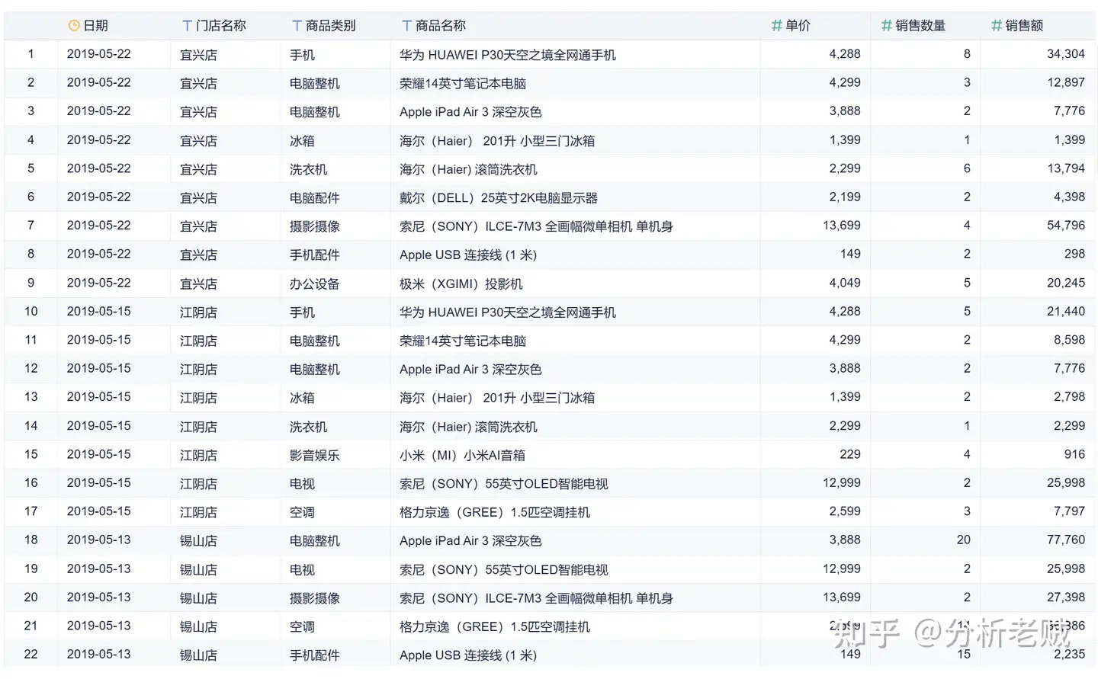Click the clock icon beside 日期 header

(x=74, y=26)
